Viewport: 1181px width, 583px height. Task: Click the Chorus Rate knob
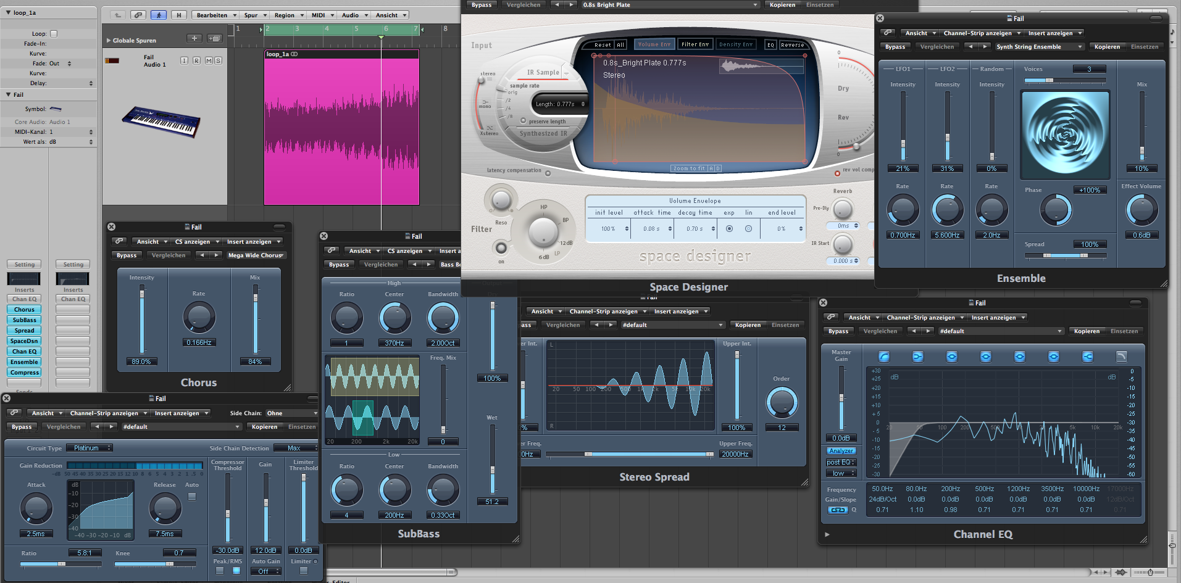pos(199,317)
